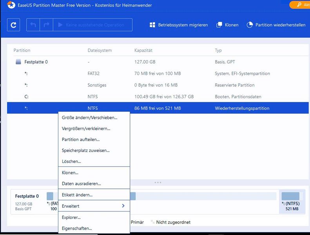Open Partition wiederherstellen tool

pyautogui.click(x=276, y=25)
